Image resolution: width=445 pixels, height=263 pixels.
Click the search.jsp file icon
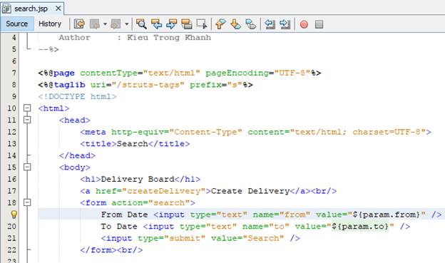pos(6,9)
